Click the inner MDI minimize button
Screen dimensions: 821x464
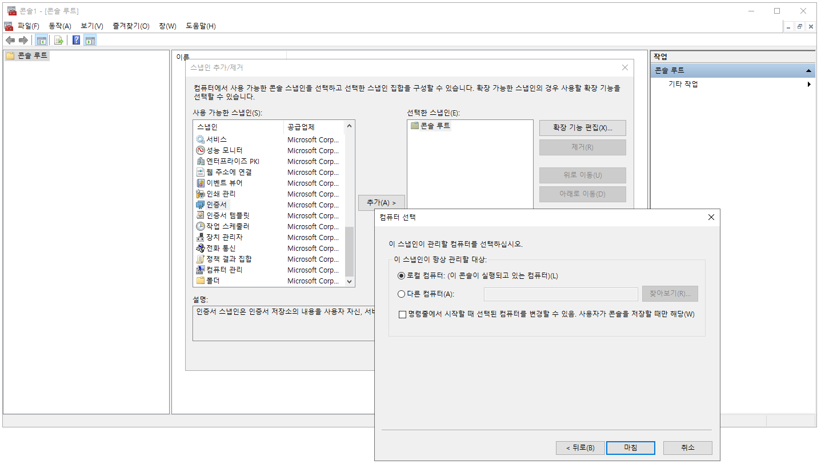pos(789,26)
